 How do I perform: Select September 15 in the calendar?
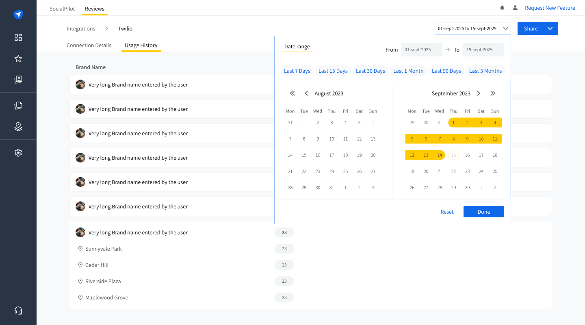(x=453, y=155)
